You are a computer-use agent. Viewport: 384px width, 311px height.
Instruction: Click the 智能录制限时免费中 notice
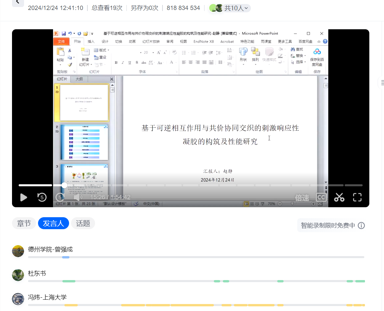coord(328,226)
